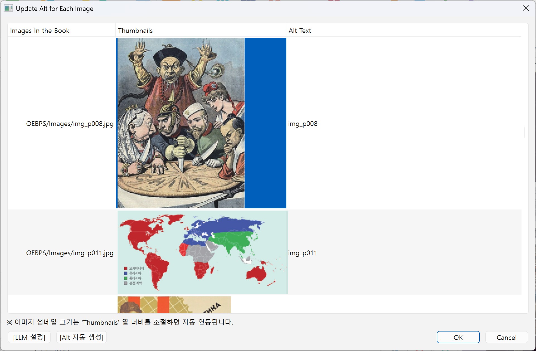Edit the img_p011 alt text cell
The image size is (536, 351).
pos(303,253)
